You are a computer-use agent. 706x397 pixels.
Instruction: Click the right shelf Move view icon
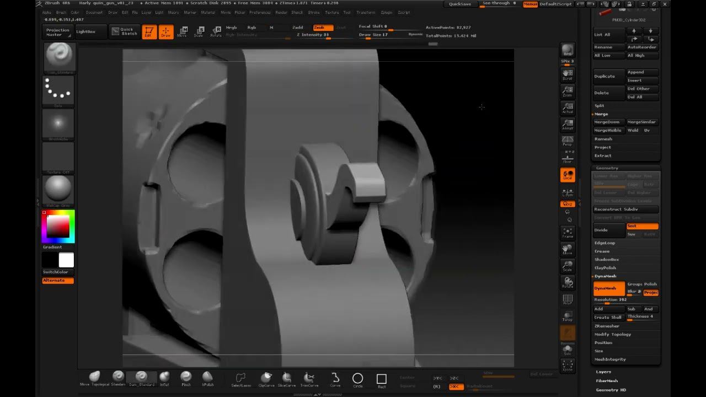568,249
